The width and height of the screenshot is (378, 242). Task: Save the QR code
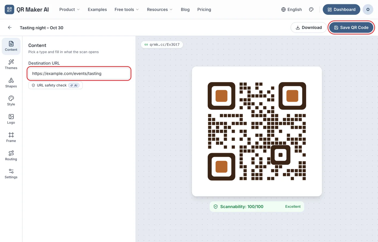click(x=351, y=28)
